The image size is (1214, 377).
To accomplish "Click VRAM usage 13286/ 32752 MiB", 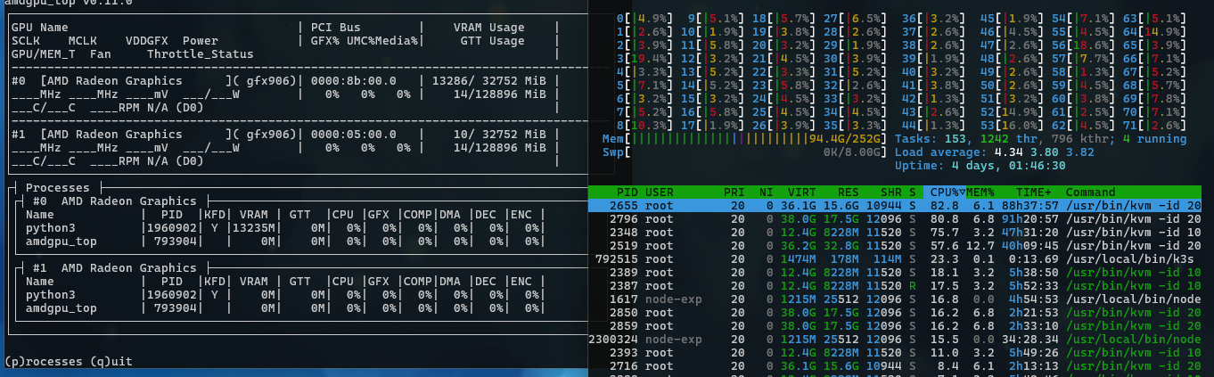I will 488,80.
